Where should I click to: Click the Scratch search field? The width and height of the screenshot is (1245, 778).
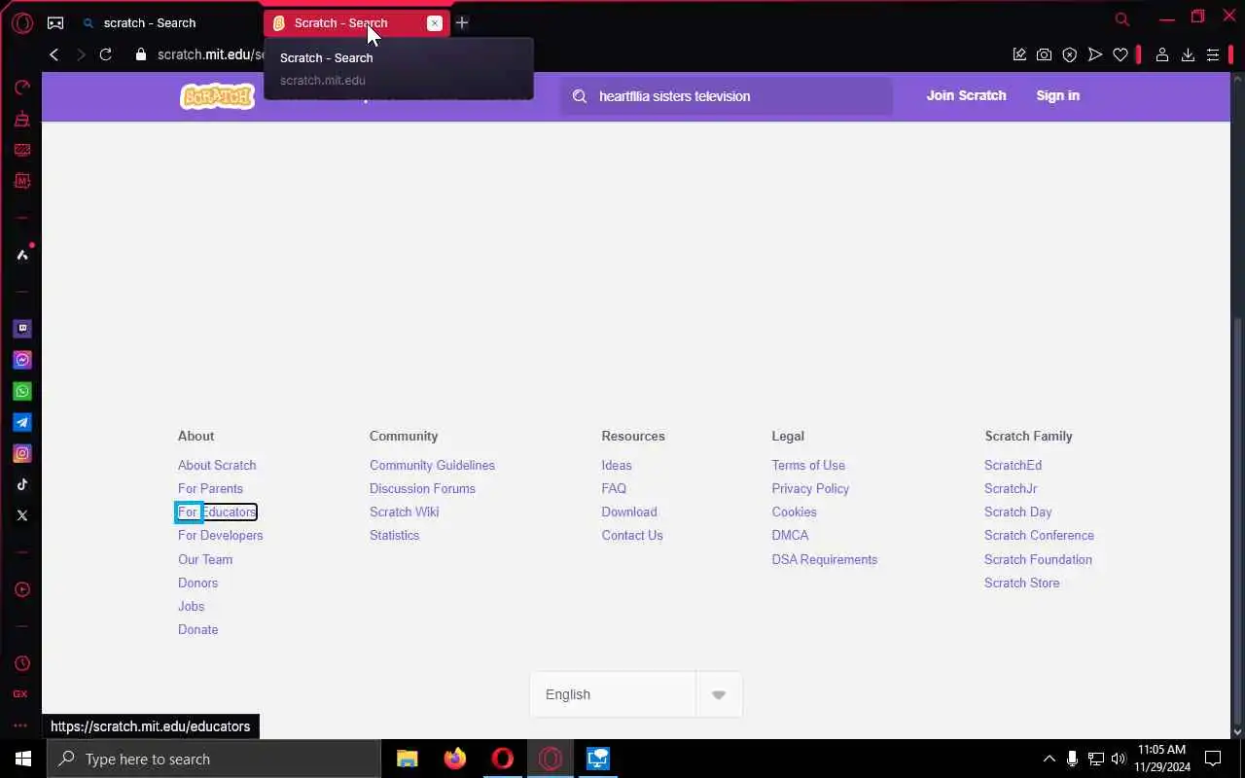(727, 96)
